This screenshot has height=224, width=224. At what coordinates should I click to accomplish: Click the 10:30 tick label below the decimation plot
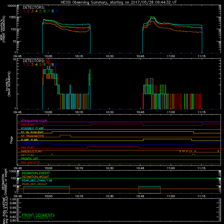click(x=109, y=196)
